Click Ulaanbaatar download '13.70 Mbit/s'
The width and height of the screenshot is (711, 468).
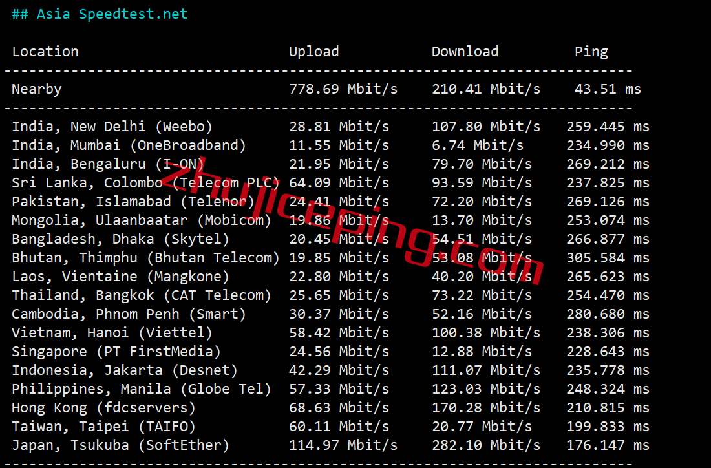coord(482,220)
